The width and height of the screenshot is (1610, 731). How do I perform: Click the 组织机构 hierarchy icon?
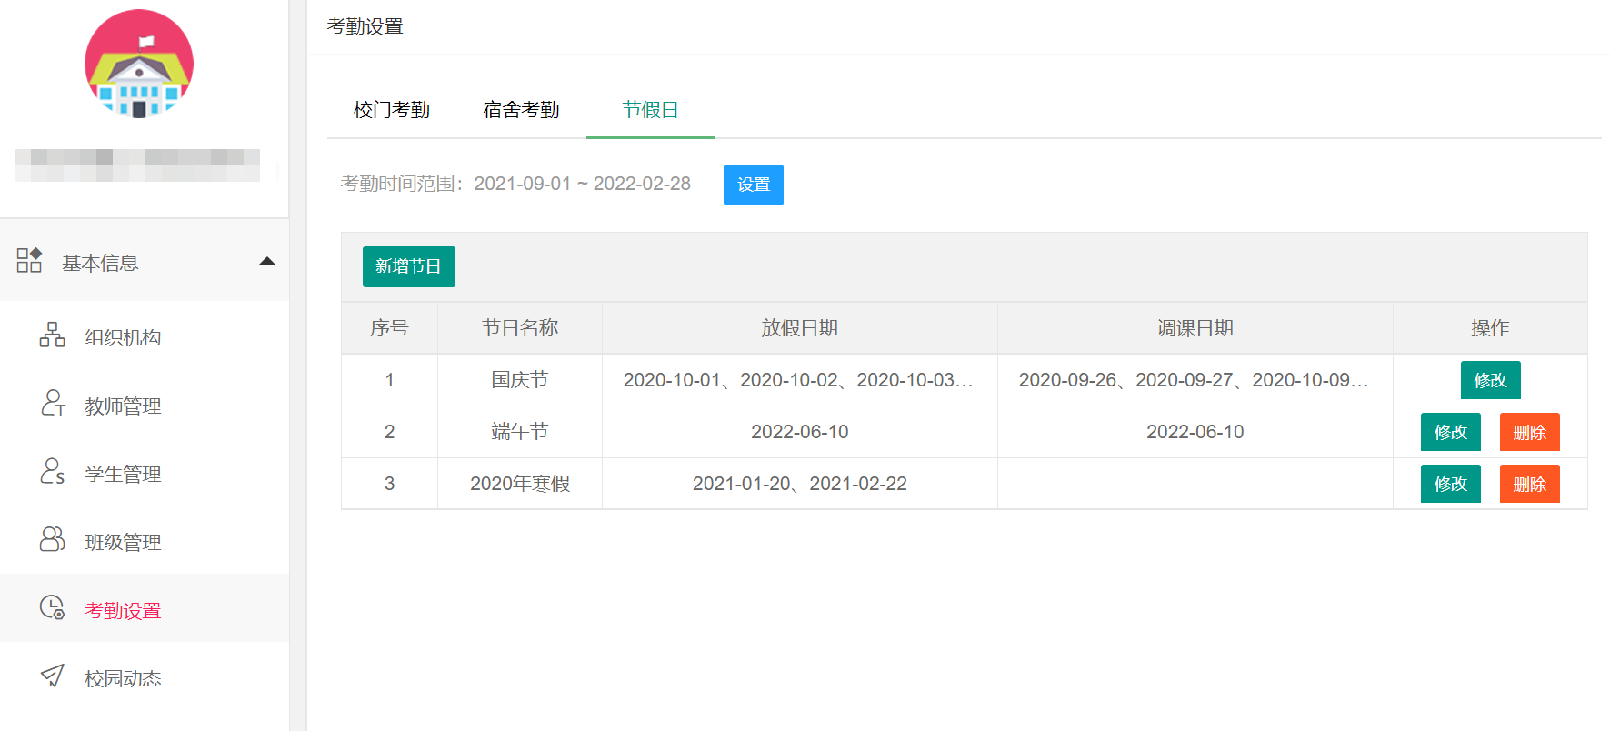coord(53,335)
